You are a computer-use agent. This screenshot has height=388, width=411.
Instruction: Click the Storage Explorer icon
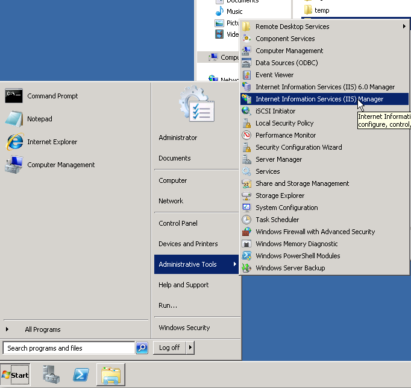point(246,196)
